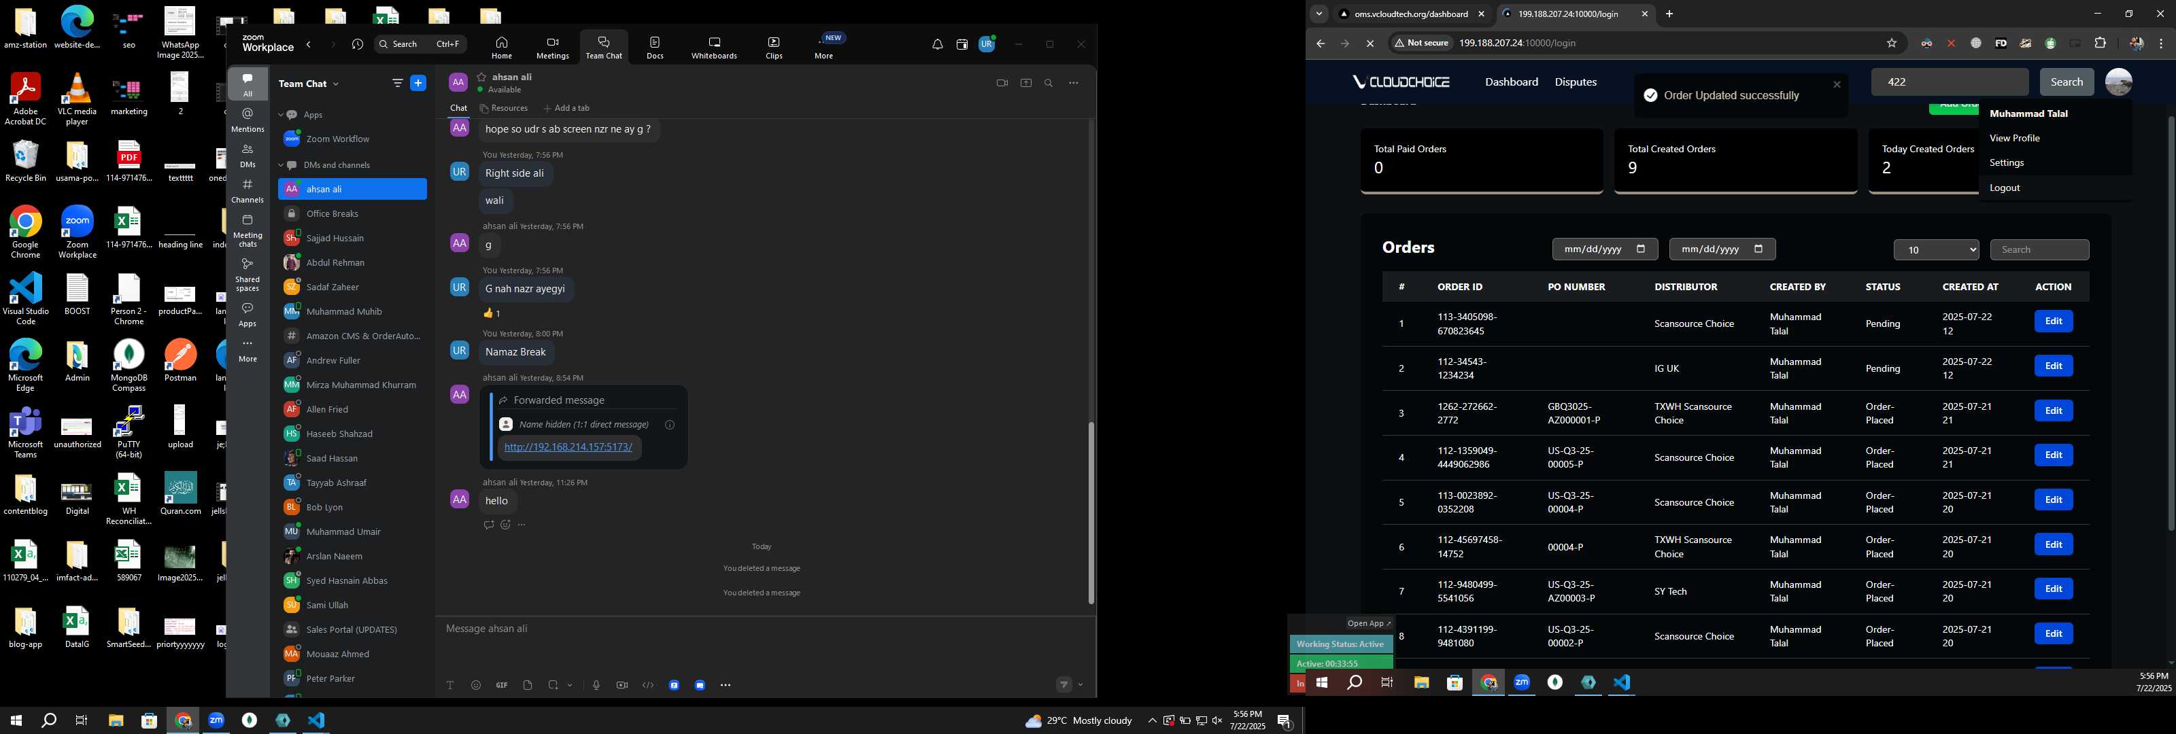
Task: Open Zoom Workflow chat
Action: tap(352, 139)
